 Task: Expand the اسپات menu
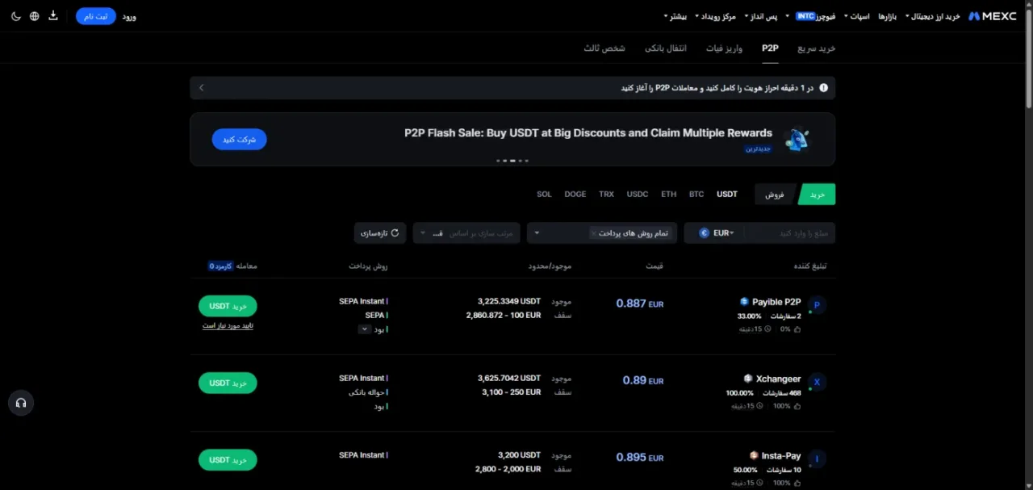point(859,16)
